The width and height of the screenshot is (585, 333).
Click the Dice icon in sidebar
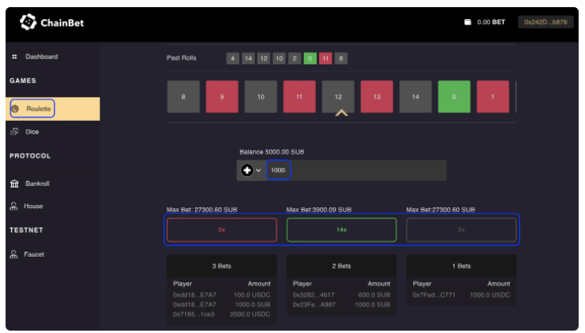pyautogui.click(x=14, y=132)
